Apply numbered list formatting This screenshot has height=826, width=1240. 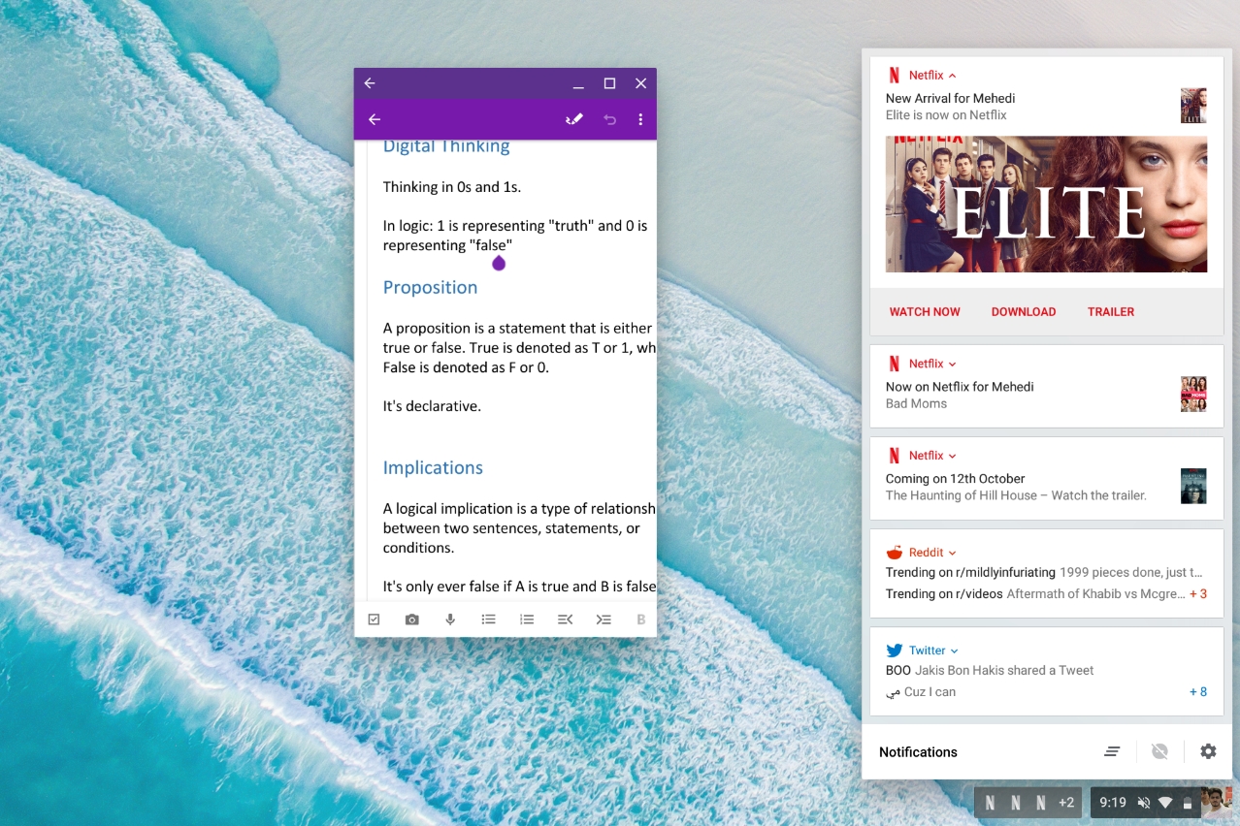pyautogui.click(x=527, y=619)
